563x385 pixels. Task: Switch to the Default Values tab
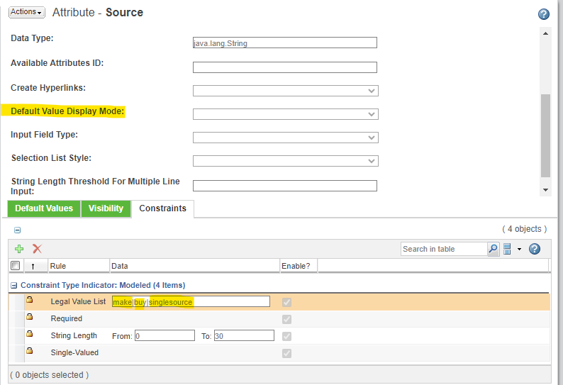[x=44, y=208]
